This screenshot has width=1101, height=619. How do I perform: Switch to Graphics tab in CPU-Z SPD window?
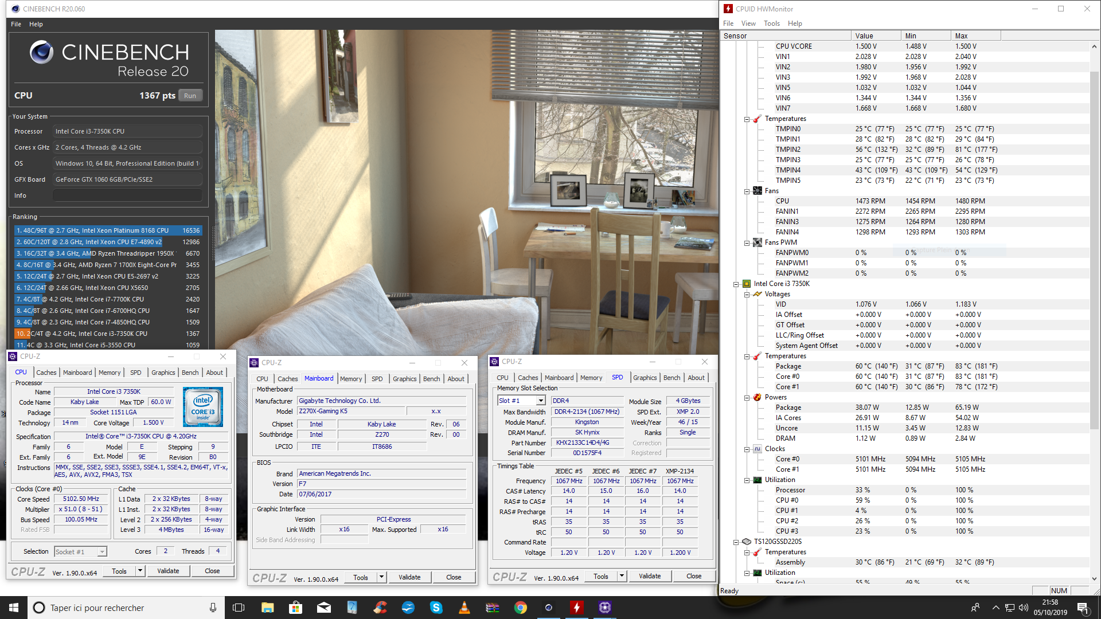645,378
